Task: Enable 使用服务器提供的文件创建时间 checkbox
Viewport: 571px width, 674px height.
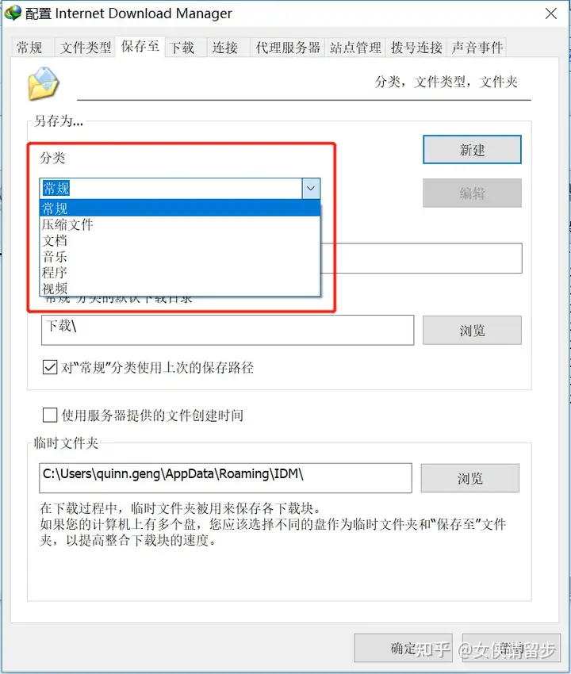Action: point(50,416)
